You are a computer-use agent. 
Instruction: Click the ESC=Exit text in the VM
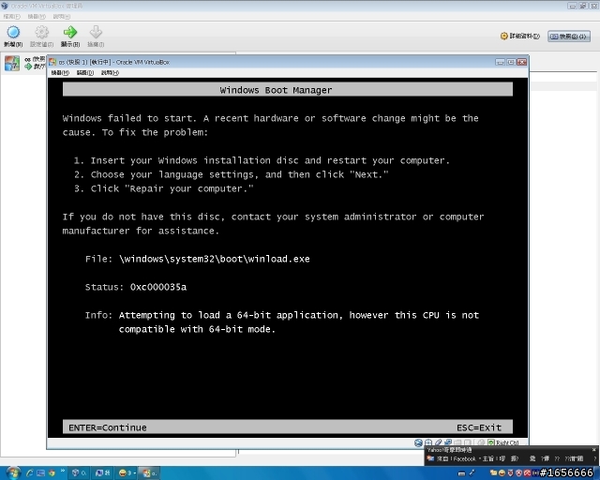479,427
